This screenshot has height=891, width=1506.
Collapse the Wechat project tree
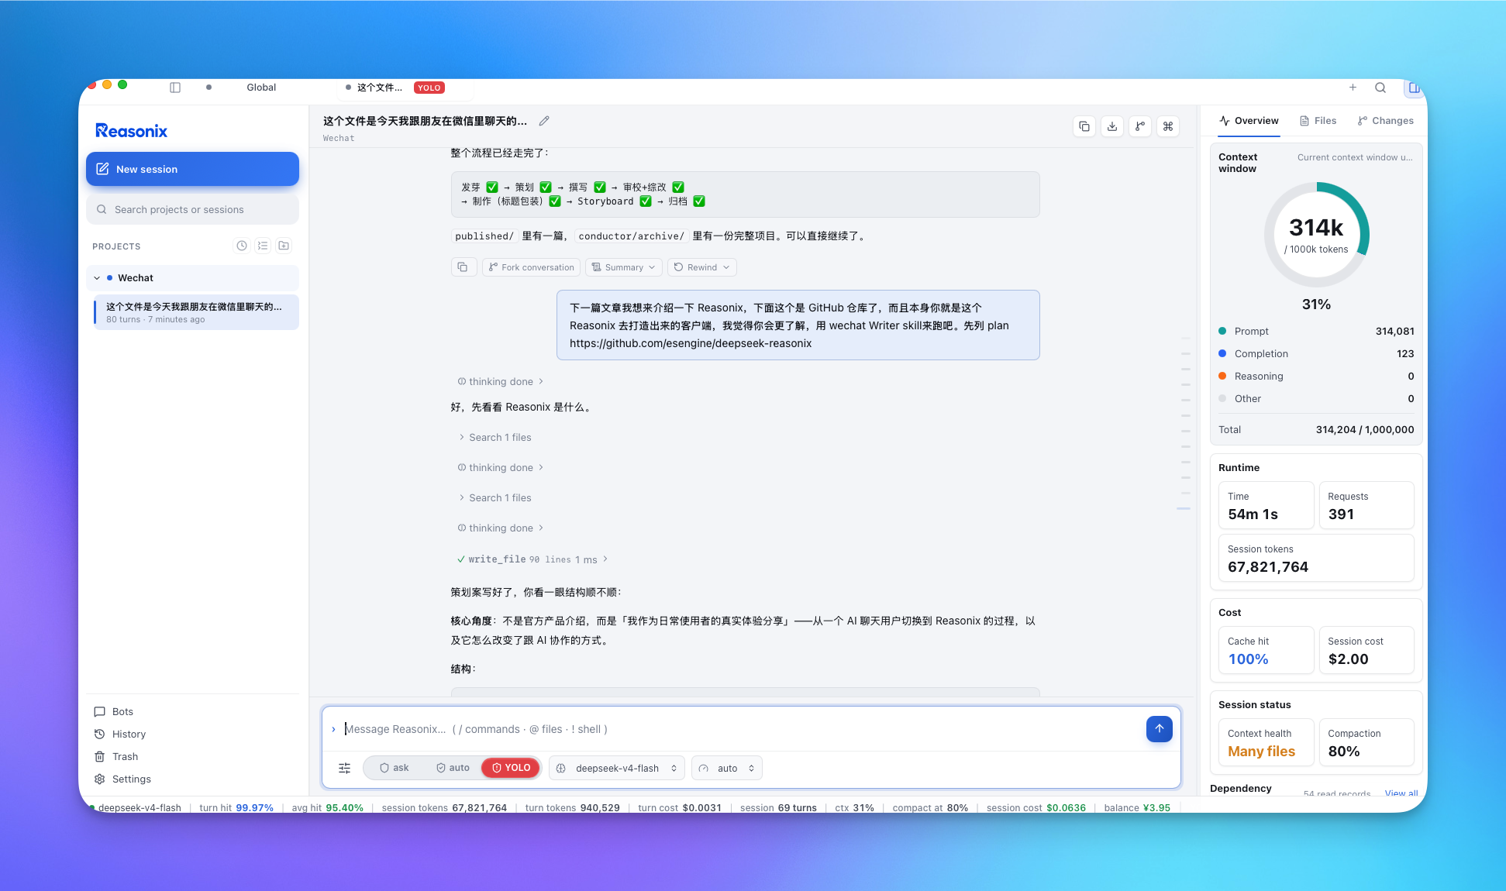click(97, 278)
